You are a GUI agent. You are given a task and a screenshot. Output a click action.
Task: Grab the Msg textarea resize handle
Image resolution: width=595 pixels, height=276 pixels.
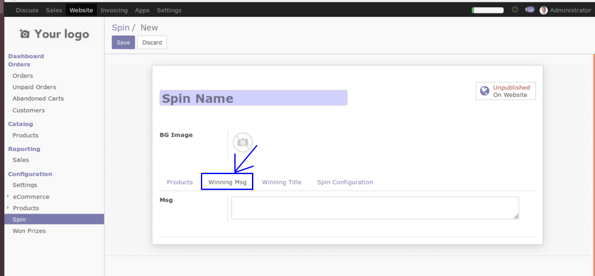(515, 216)
